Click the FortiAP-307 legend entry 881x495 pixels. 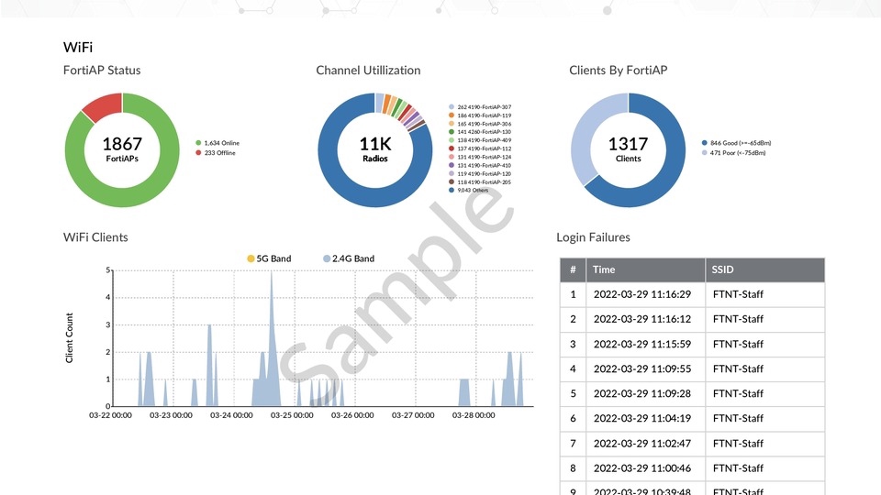[483, 107]
